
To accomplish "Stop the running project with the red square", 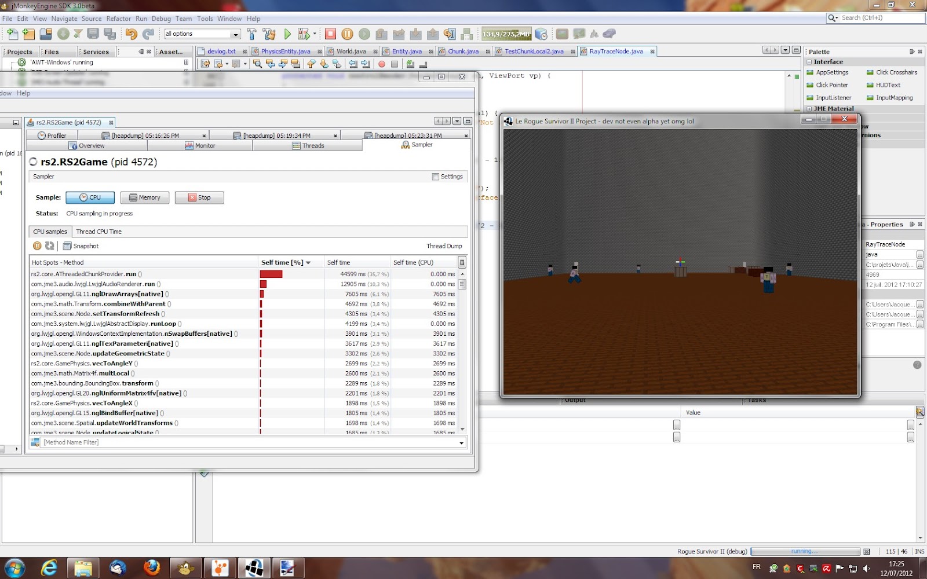I will pos(330,34).
